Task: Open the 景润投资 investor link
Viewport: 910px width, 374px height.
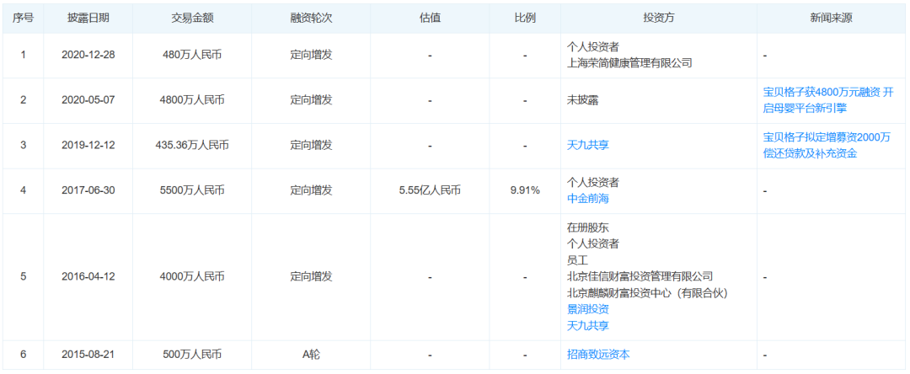Action: 588,309
